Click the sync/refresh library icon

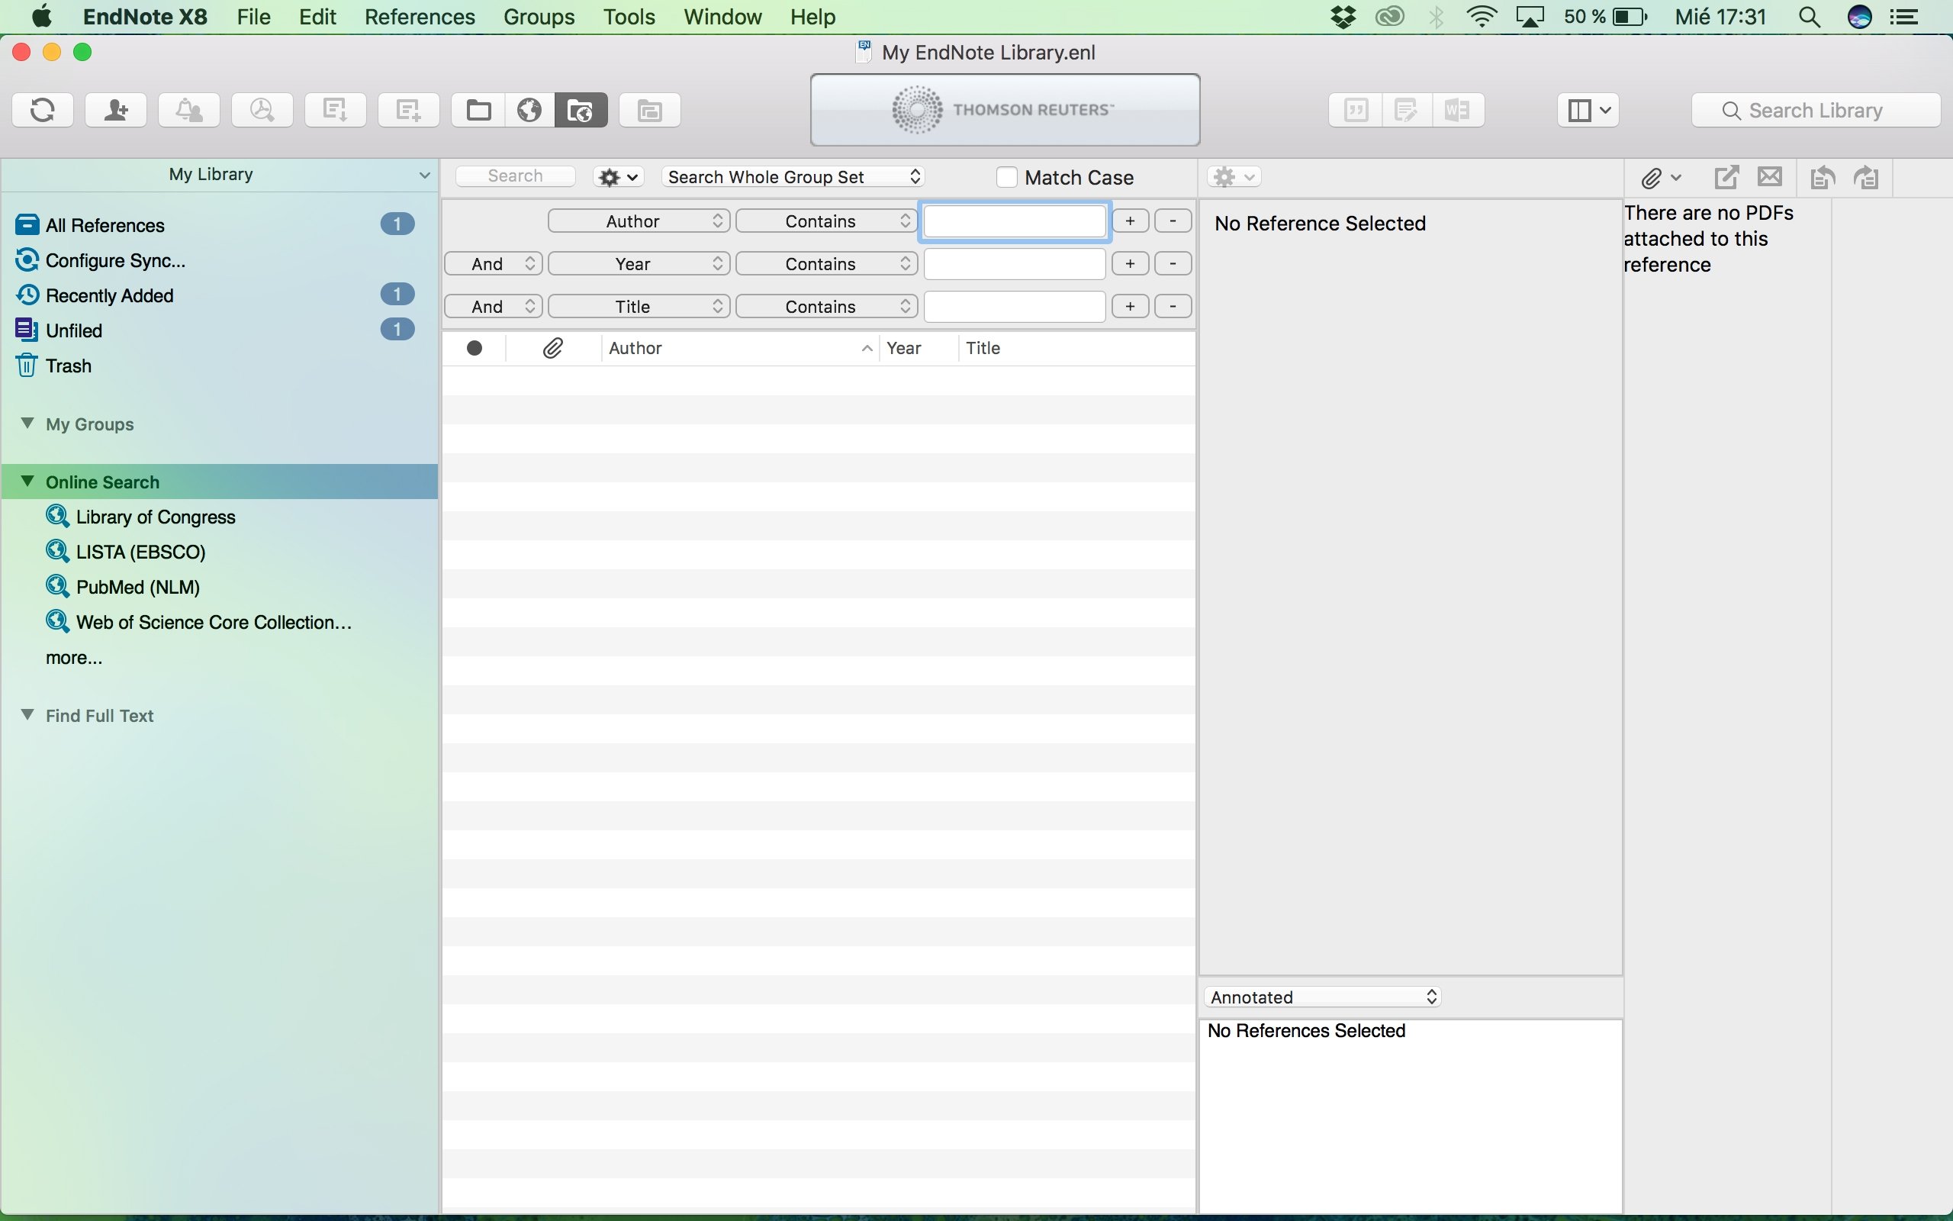(43, 110)
